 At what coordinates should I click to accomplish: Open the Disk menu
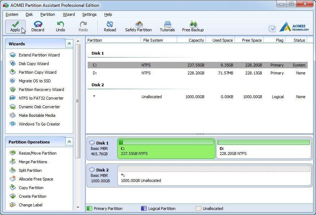[29, 14]
